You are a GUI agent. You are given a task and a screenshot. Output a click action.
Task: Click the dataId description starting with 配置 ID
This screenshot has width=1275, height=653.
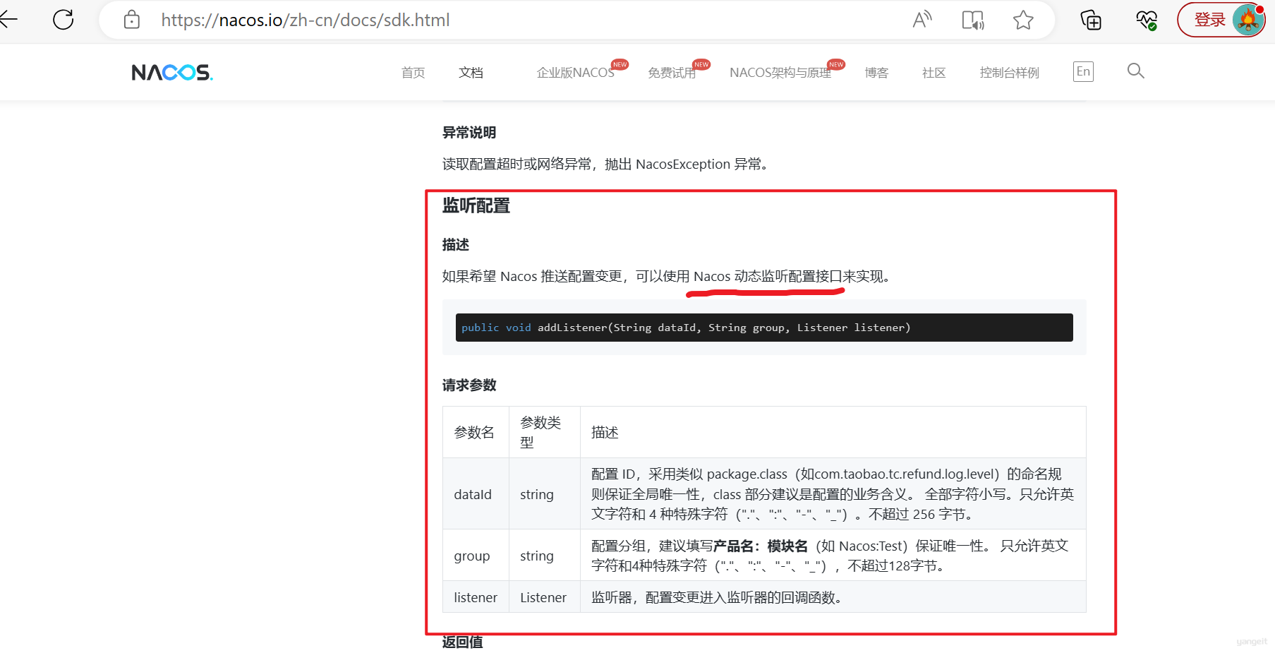click(833, 494)
